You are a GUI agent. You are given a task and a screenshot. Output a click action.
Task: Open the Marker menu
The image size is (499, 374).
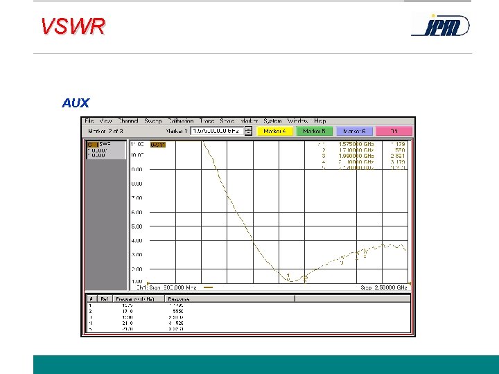pos(249,121)
